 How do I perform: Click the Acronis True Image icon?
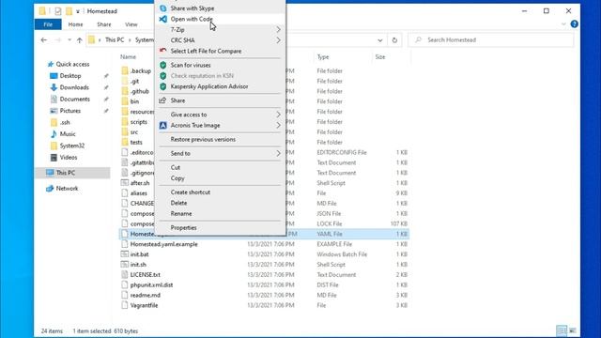tap(162, 125)
